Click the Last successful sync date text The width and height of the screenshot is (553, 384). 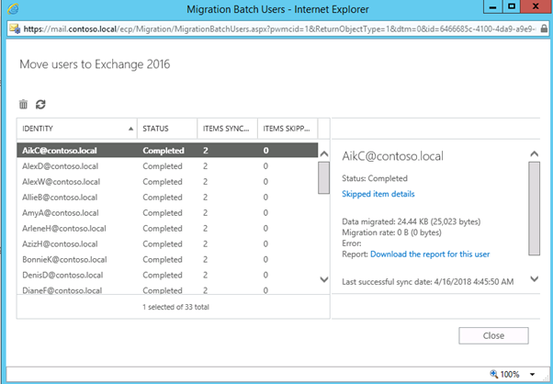[x=428, y=282]
